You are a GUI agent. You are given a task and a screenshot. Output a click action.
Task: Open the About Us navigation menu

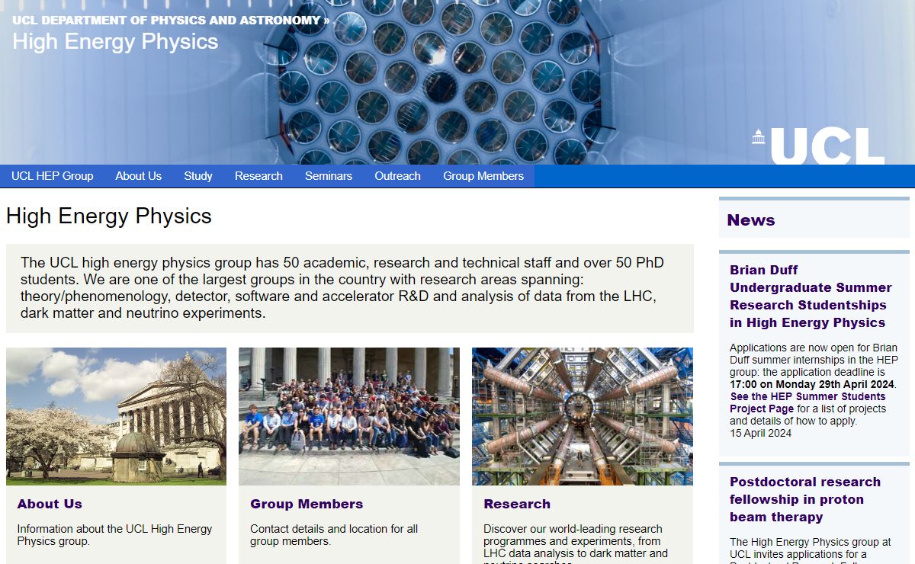138,176
